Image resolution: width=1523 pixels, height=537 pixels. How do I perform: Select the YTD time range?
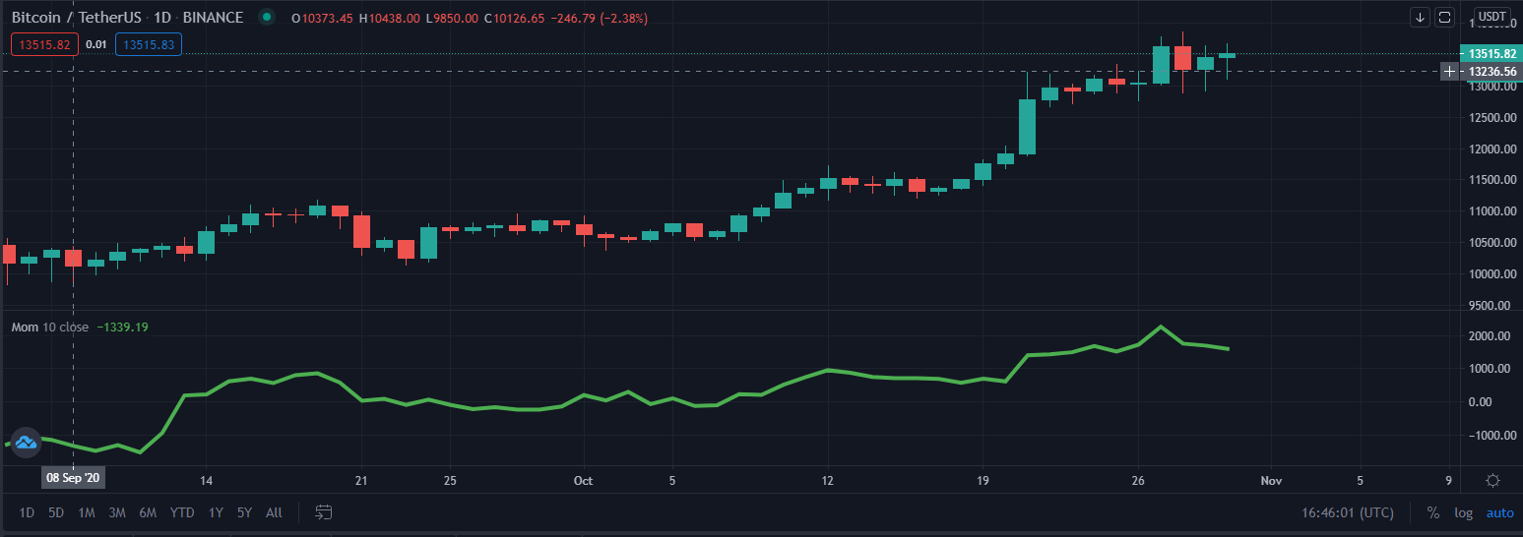coord(182,512)
